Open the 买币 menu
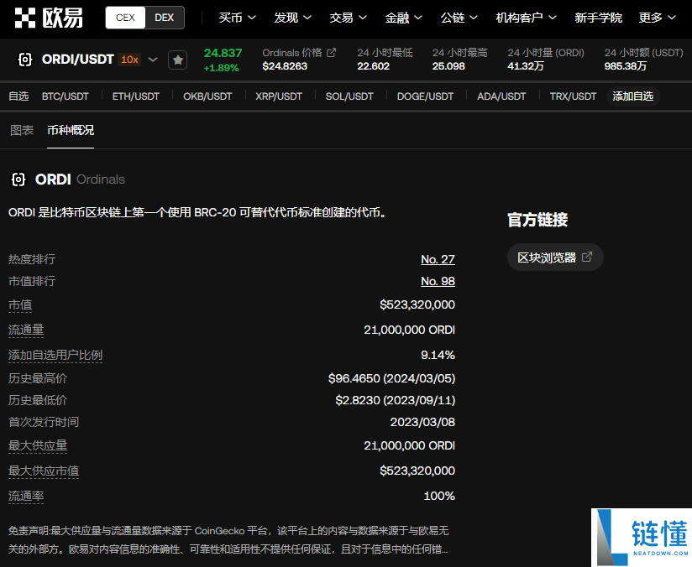The image size is (692, 567). pos(238,18)
